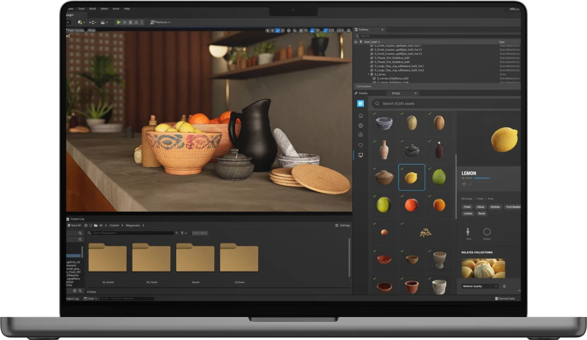This screenshot has height=340, width=587.
Task: Collapse the S_Lemon actor tree item
Action: (x=369, y=74)
